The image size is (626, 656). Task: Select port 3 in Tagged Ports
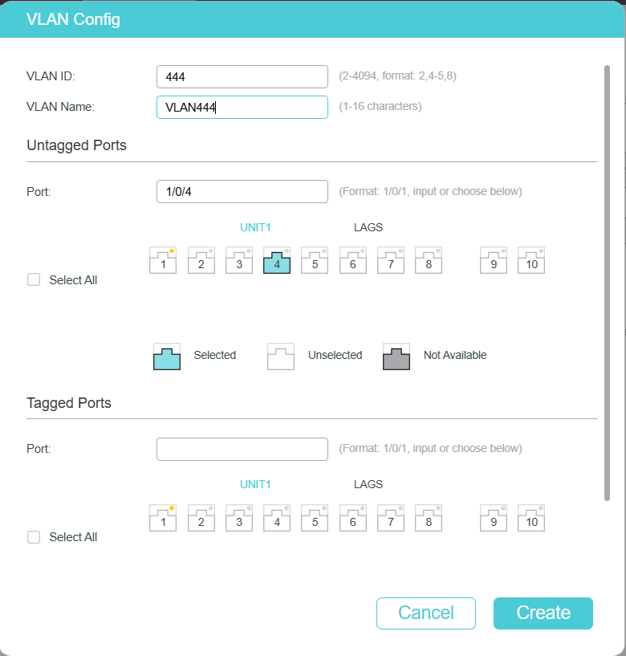pos(239,518)
